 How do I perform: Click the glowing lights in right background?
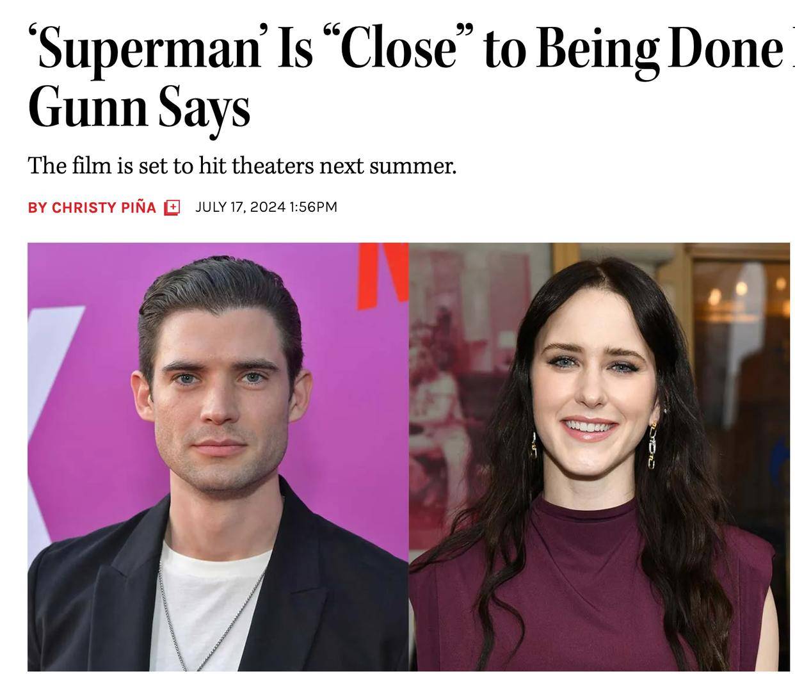coord(743,294)
